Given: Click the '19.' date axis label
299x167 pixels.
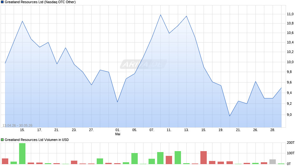Looking at the screenshot, I should [221, 130].
